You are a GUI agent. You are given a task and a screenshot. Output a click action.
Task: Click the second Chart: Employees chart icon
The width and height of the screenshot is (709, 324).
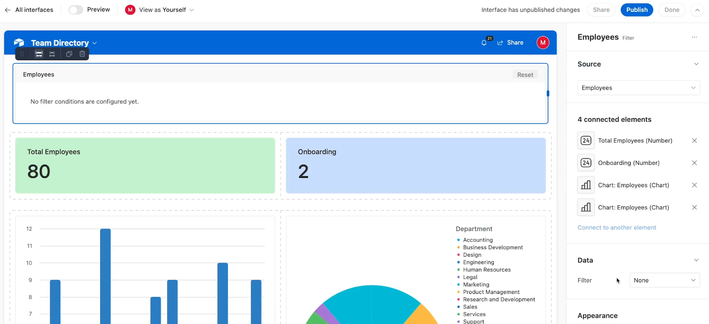click(586, 207)
